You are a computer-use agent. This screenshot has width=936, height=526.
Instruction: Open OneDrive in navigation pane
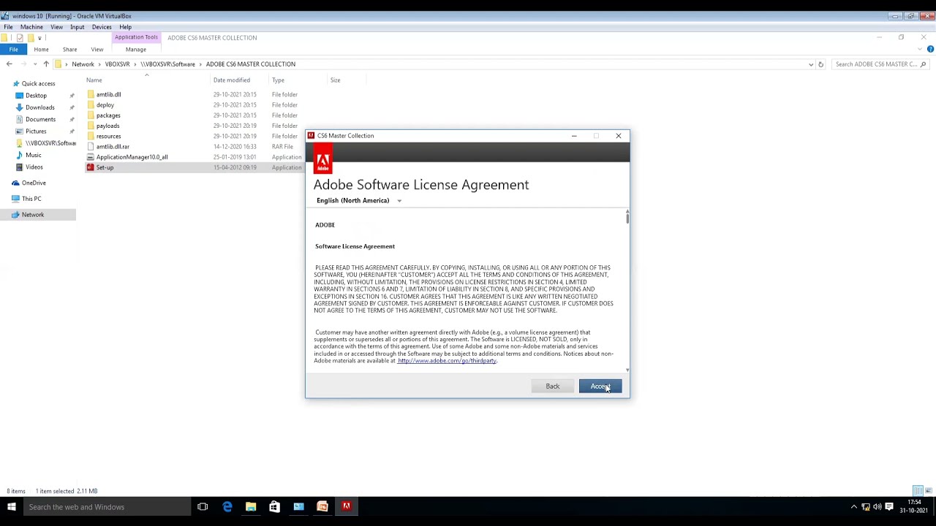(34, 183)
